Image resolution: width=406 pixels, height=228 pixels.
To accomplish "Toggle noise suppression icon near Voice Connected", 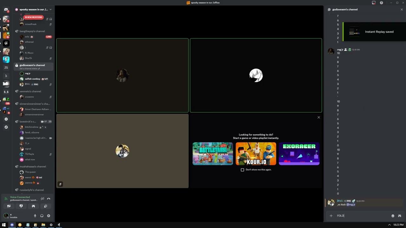I will pos(43,199).
